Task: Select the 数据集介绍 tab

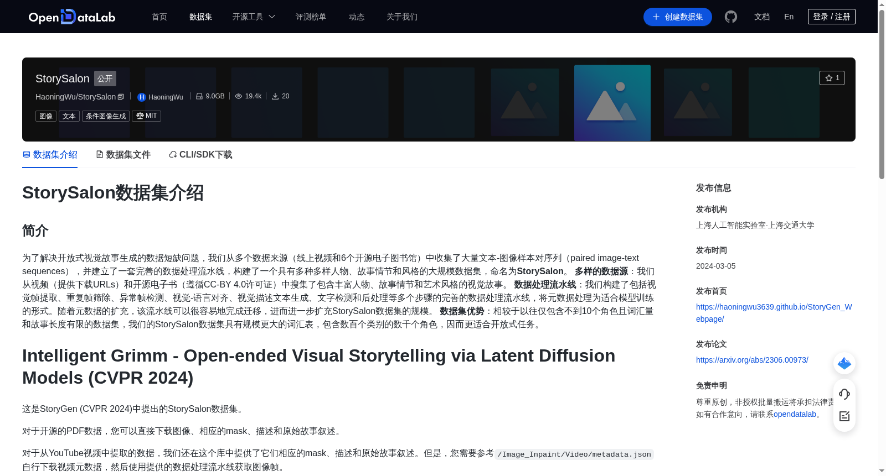Action: [x=50, y=155]
